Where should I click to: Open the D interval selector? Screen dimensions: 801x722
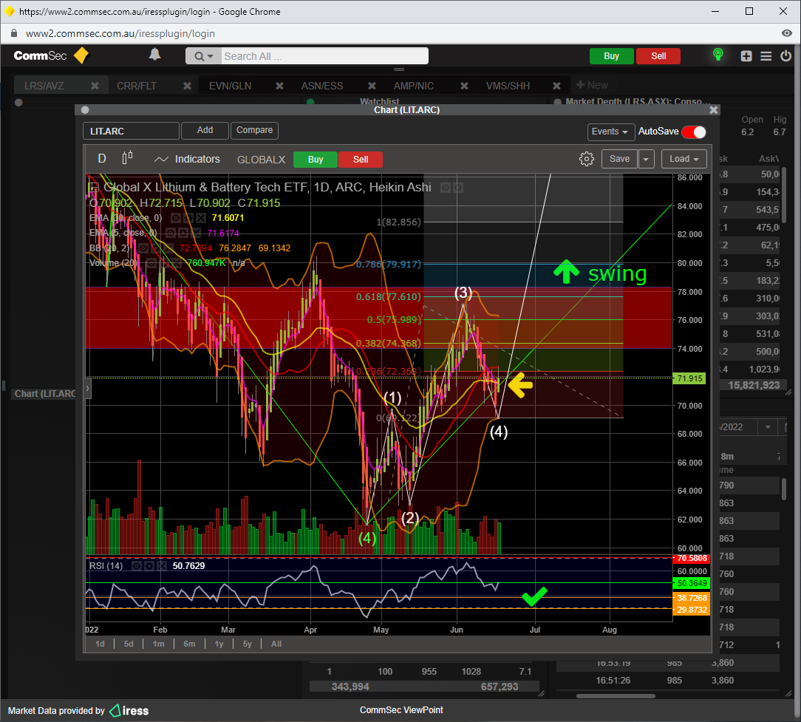click(102, 158)
